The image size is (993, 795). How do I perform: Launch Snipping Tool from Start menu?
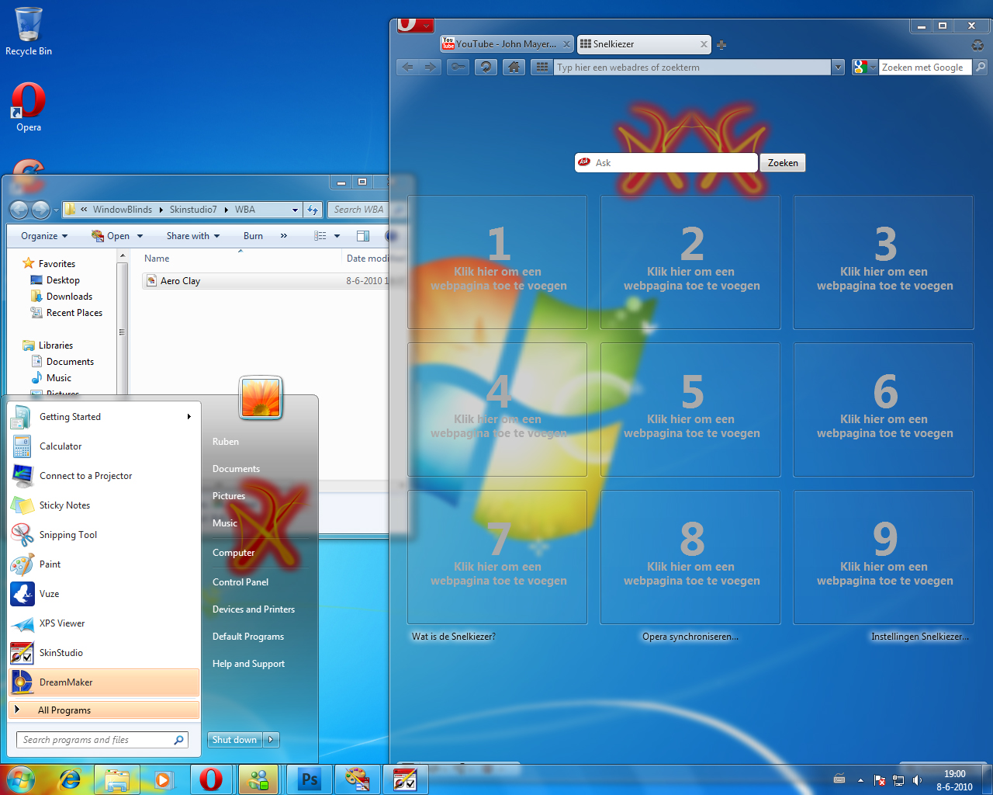coord(104,535)
